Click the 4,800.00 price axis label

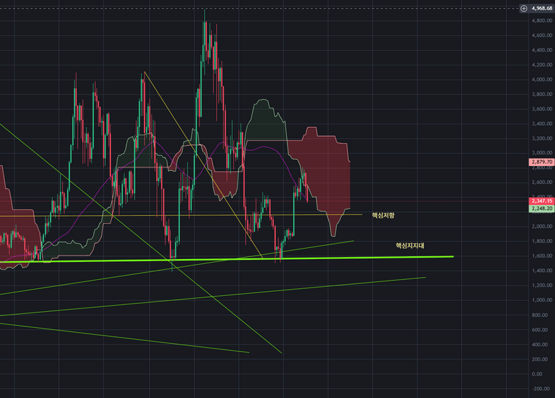[542, 21]
